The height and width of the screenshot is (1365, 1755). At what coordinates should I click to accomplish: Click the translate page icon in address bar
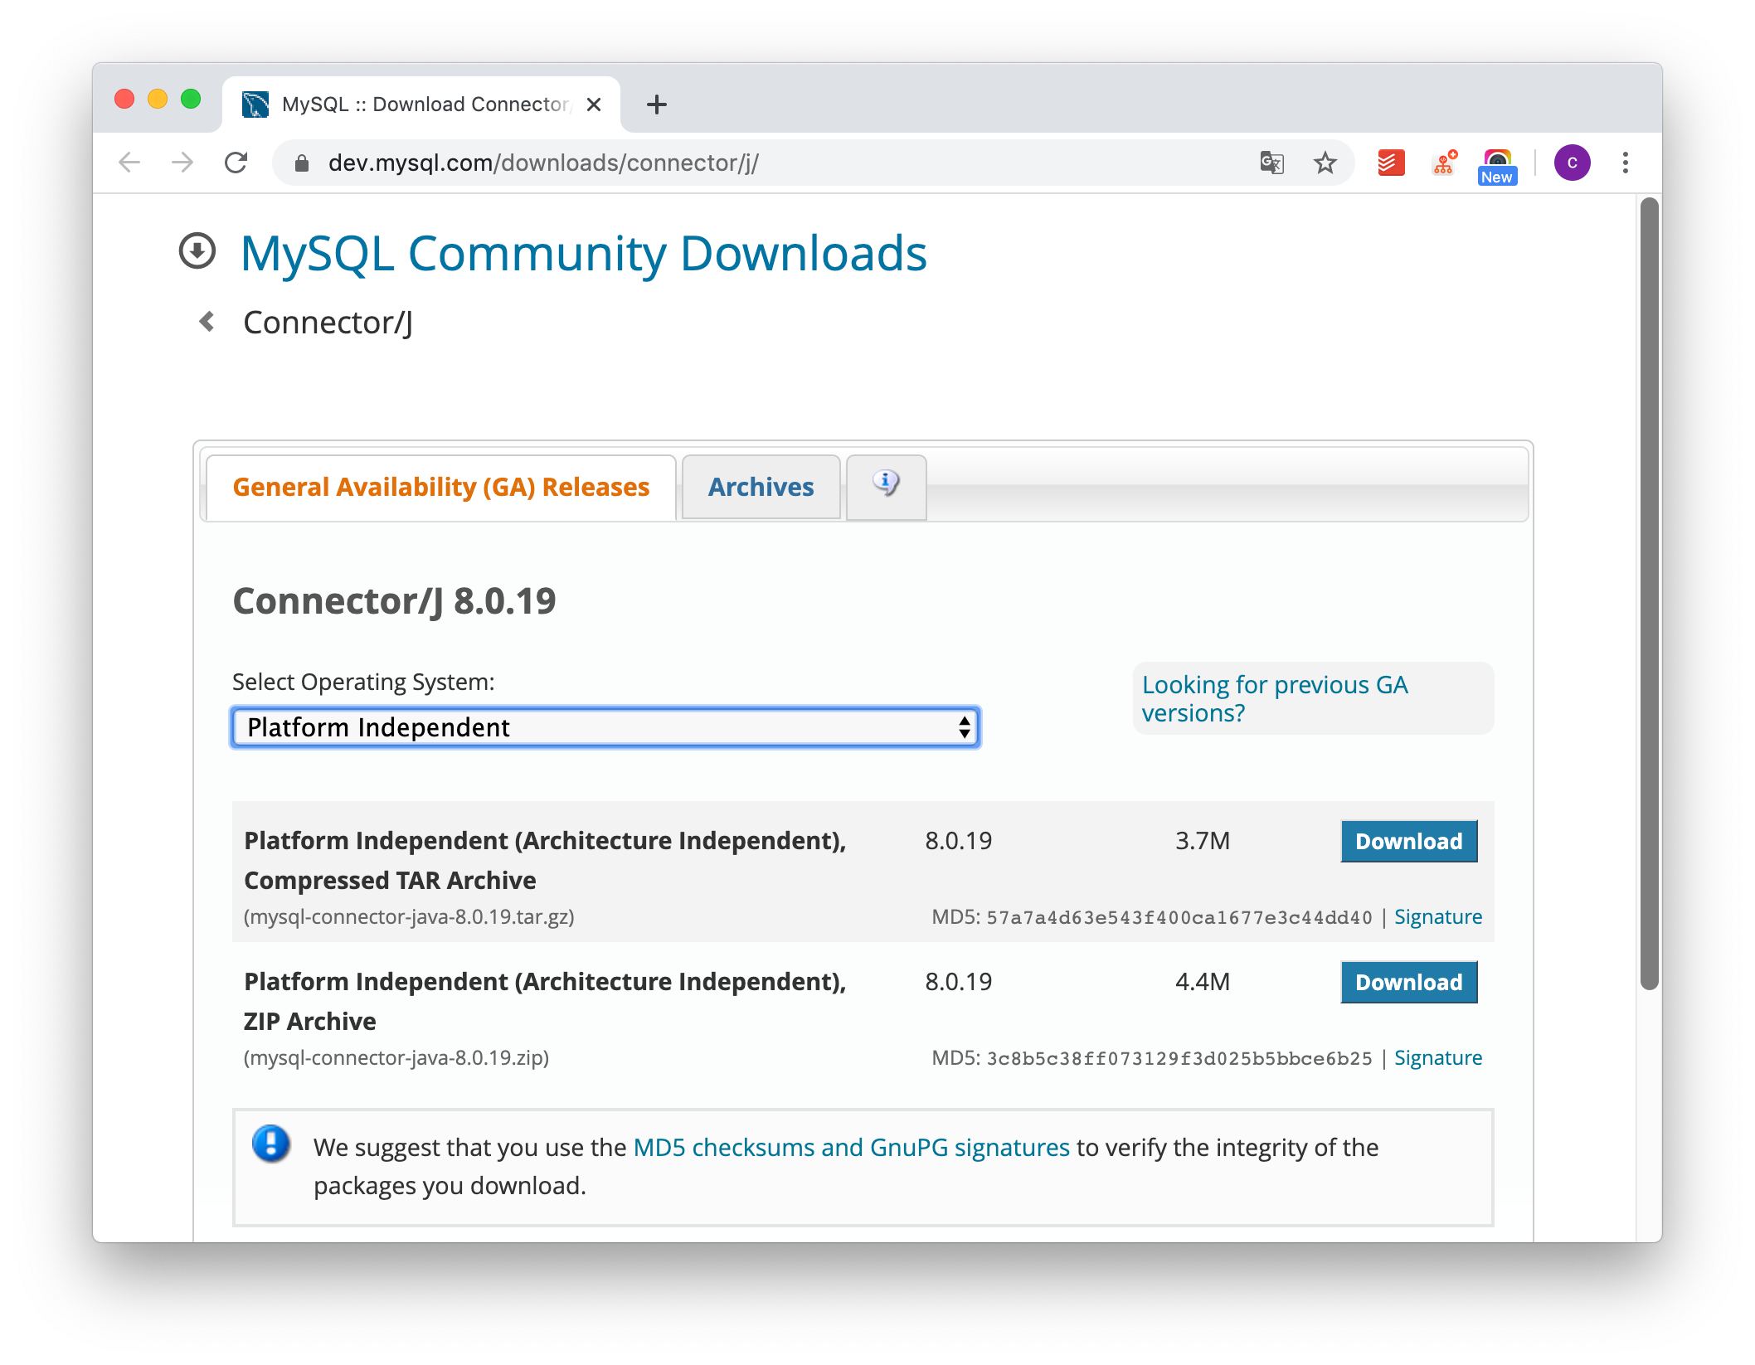pyautogui.click(x=1271, y=163)
